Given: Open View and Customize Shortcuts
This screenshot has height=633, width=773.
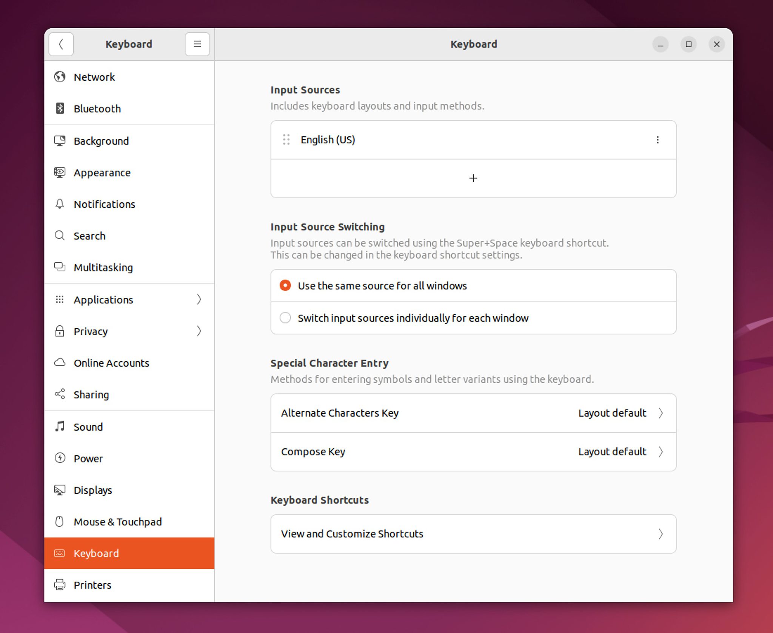Looking at the screenshot, I should coord(473,534).
